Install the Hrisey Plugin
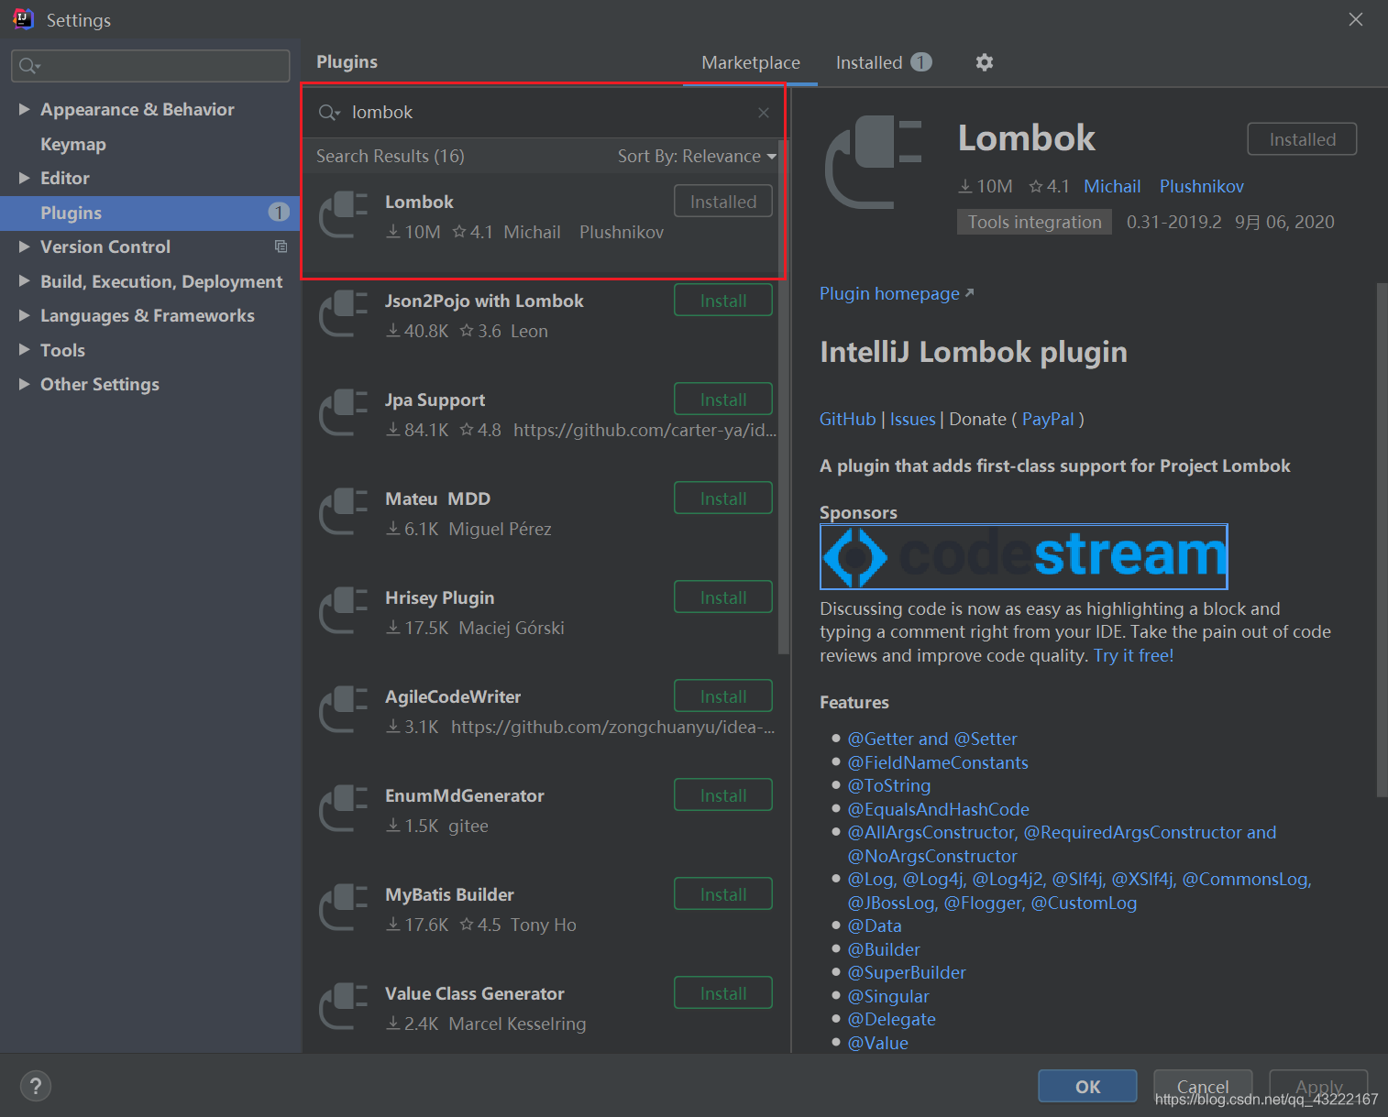The height and width of the screenshot is (1117, 1388). click(723, 597)
